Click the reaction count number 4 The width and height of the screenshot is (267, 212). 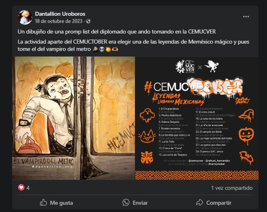click(28, 188)
